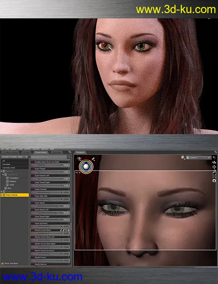Click the grid icon beside Misc

click(x=6, y=188)
